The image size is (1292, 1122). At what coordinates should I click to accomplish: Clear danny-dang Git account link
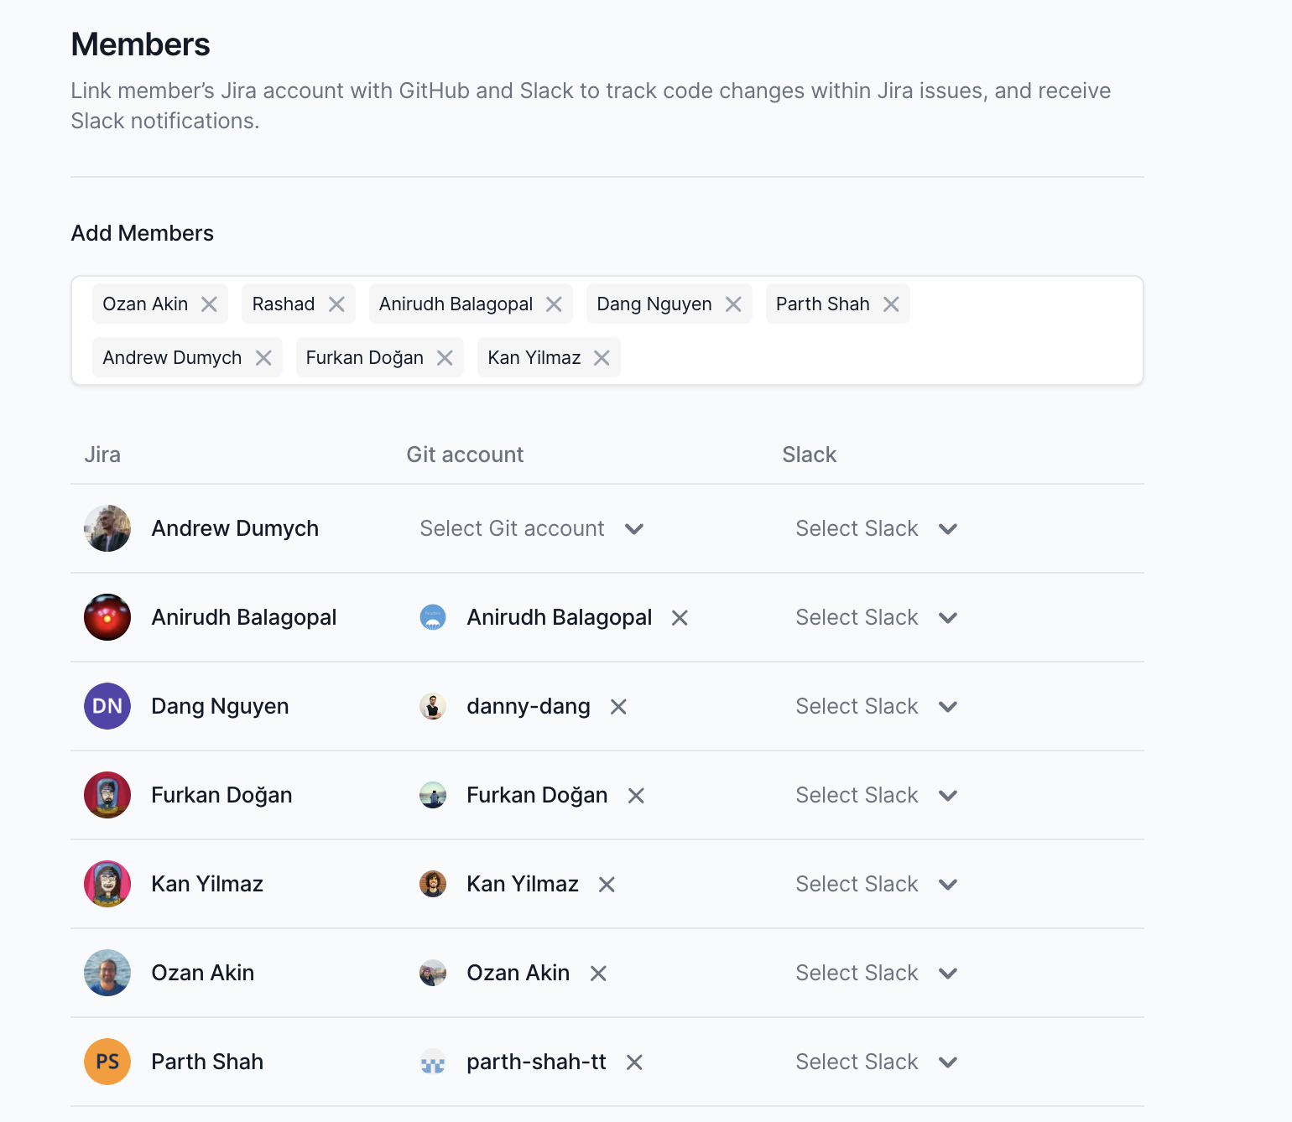[618, 707]
